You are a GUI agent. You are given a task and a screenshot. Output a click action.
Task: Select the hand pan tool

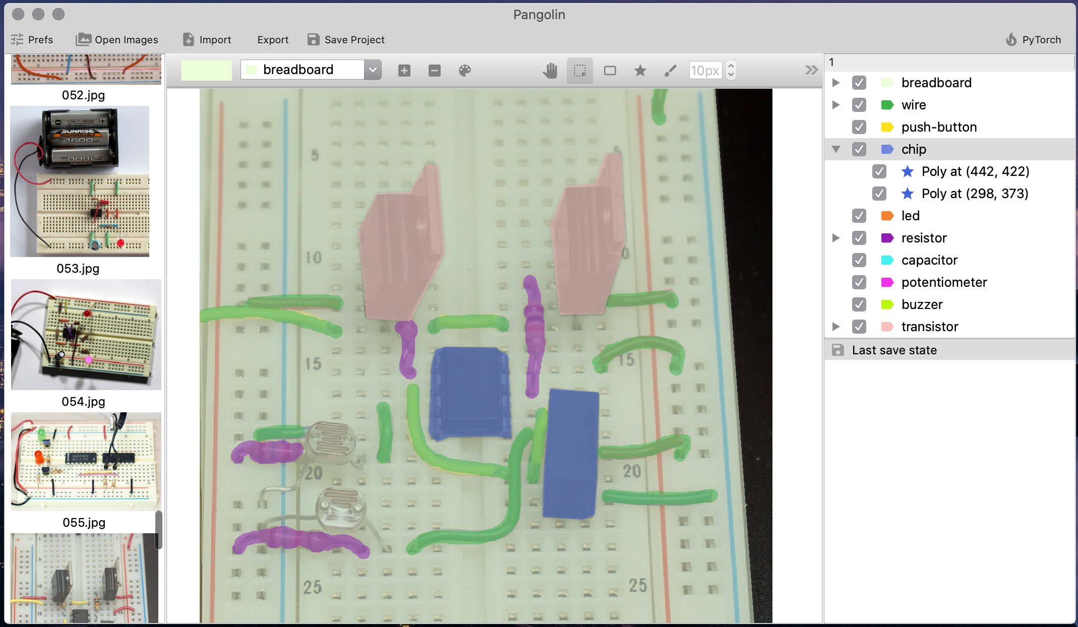click(550, 71)
